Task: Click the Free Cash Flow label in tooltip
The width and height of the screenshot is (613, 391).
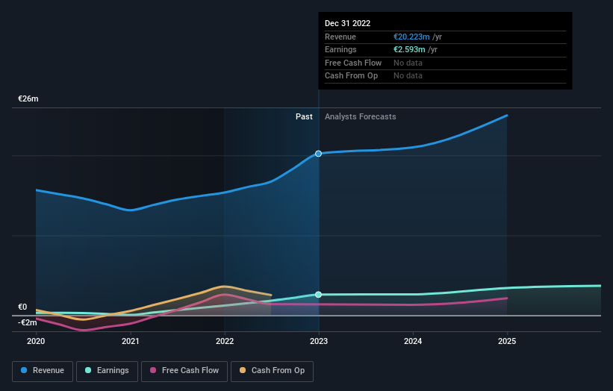Action: click(x=353, y=63)
